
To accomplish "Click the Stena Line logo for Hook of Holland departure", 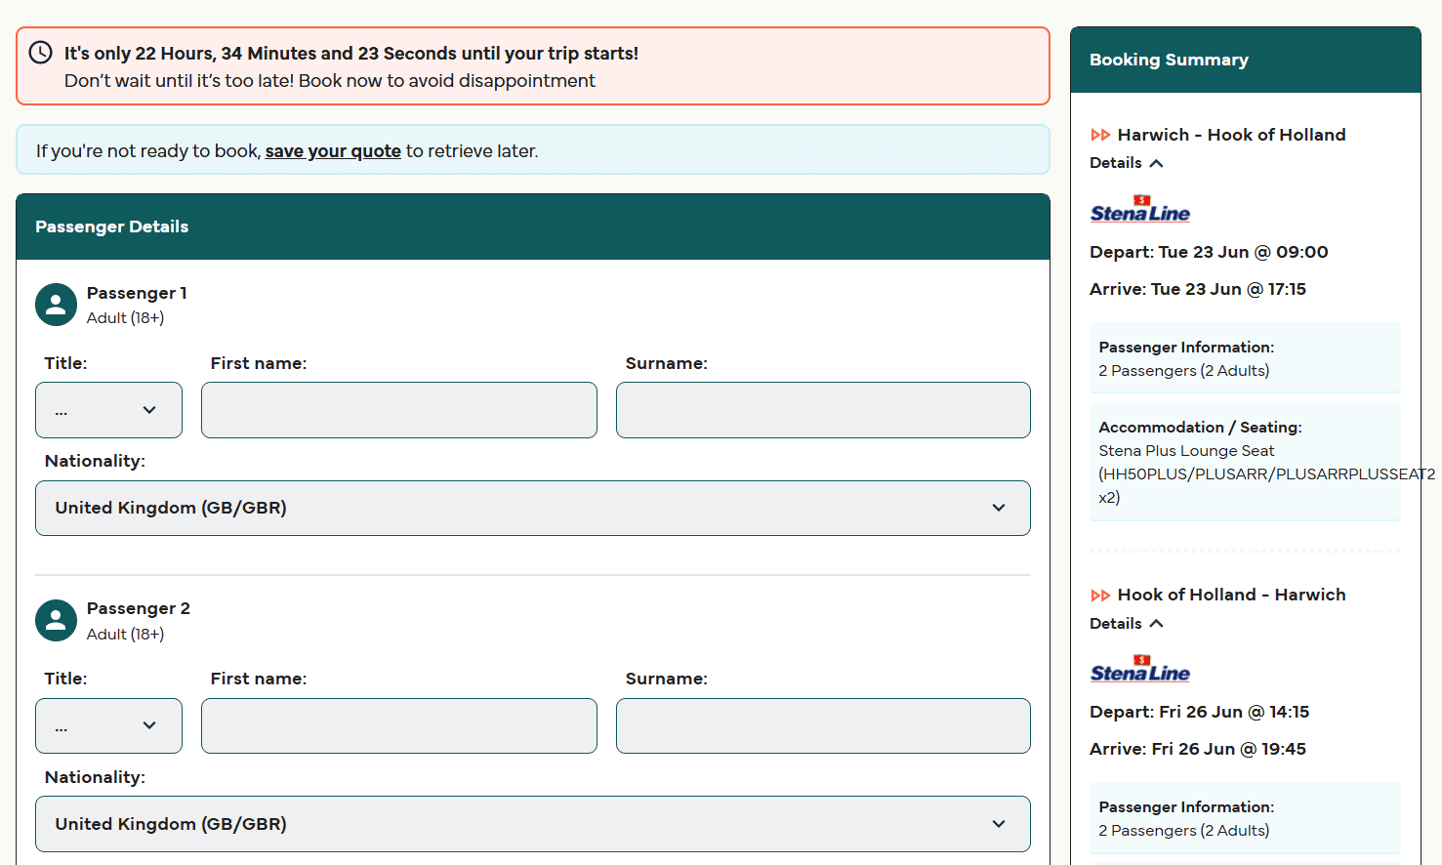I will 1139,669.
